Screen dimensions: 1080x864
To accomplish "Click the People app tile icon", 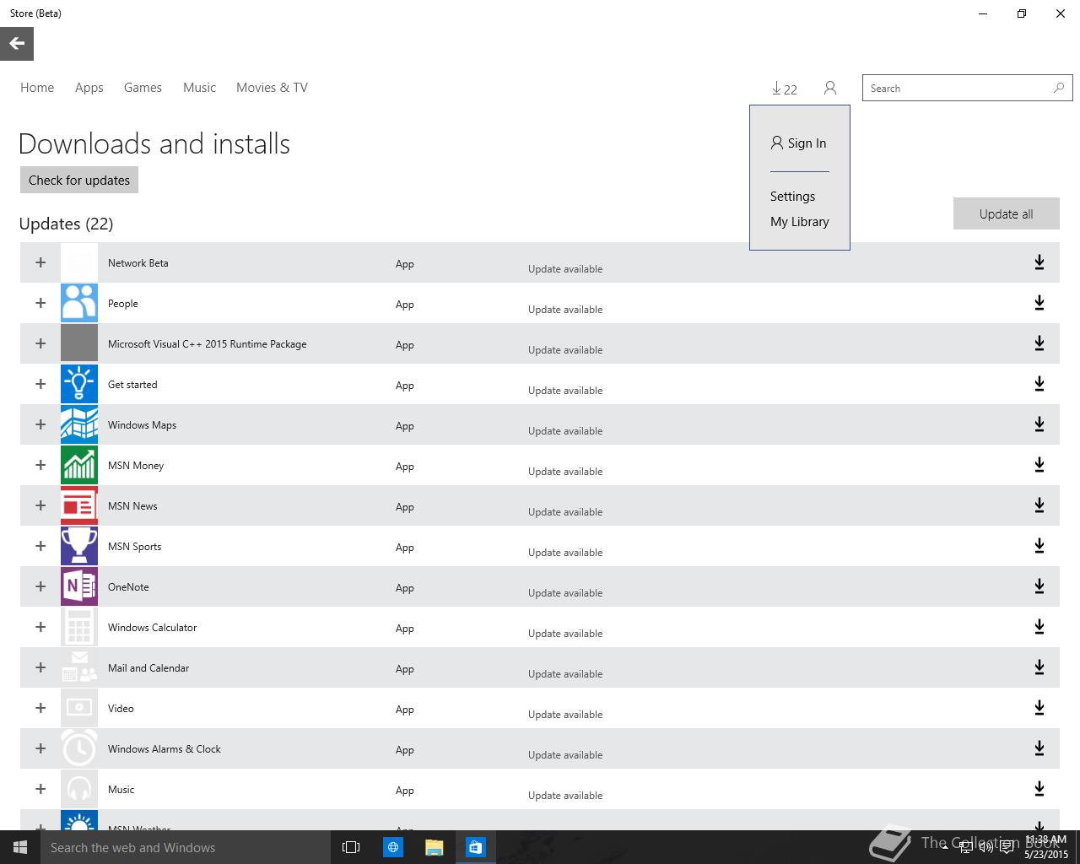I will [x=79, y=303].
